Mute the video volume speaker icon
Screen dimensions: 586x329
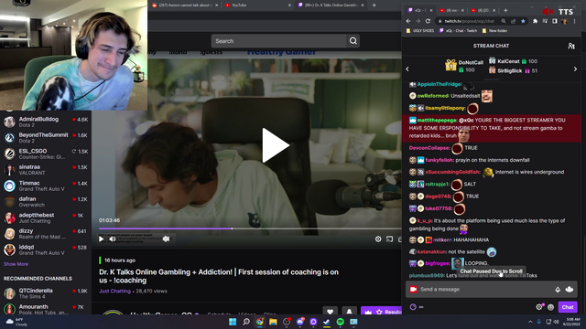click(x=113, y=239)
